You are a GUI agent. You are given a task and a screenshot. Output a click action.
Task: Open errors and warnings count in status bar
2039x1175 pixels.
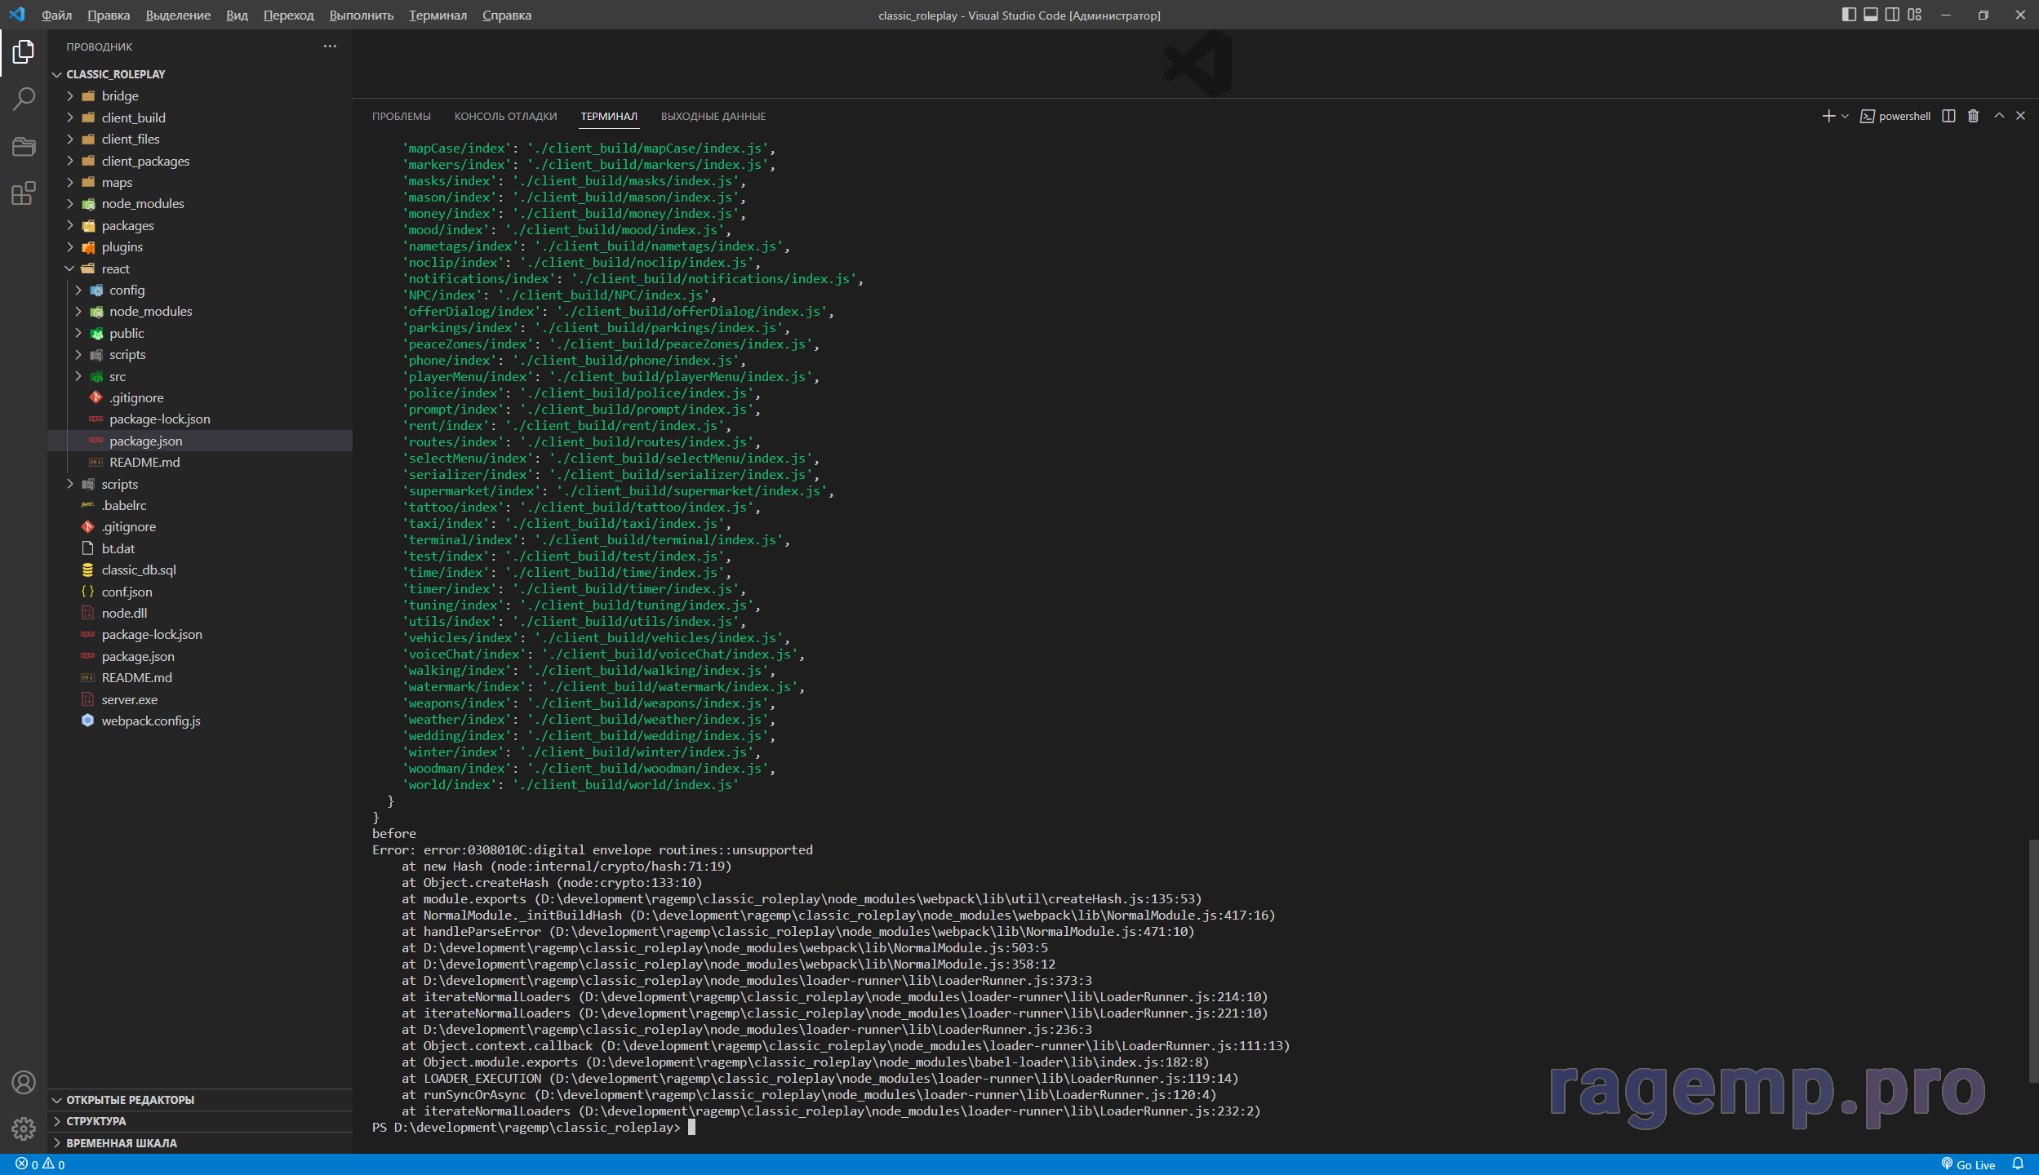(x=40, y=1164)
